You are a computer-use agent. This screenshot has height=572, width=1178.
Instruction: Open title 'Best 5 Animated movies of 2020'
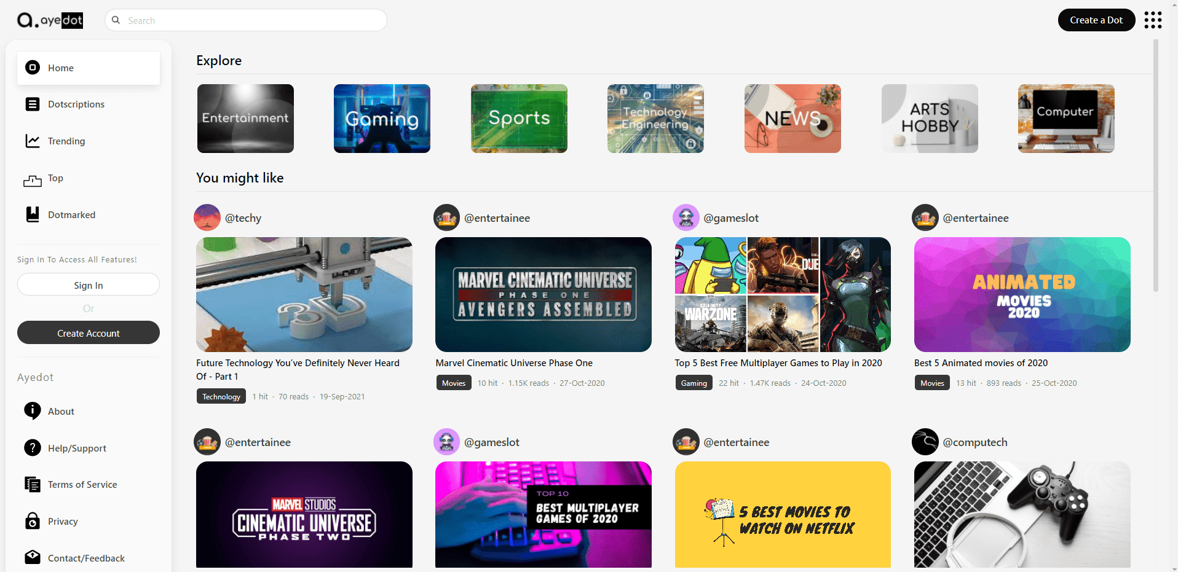tap(981, 363)
